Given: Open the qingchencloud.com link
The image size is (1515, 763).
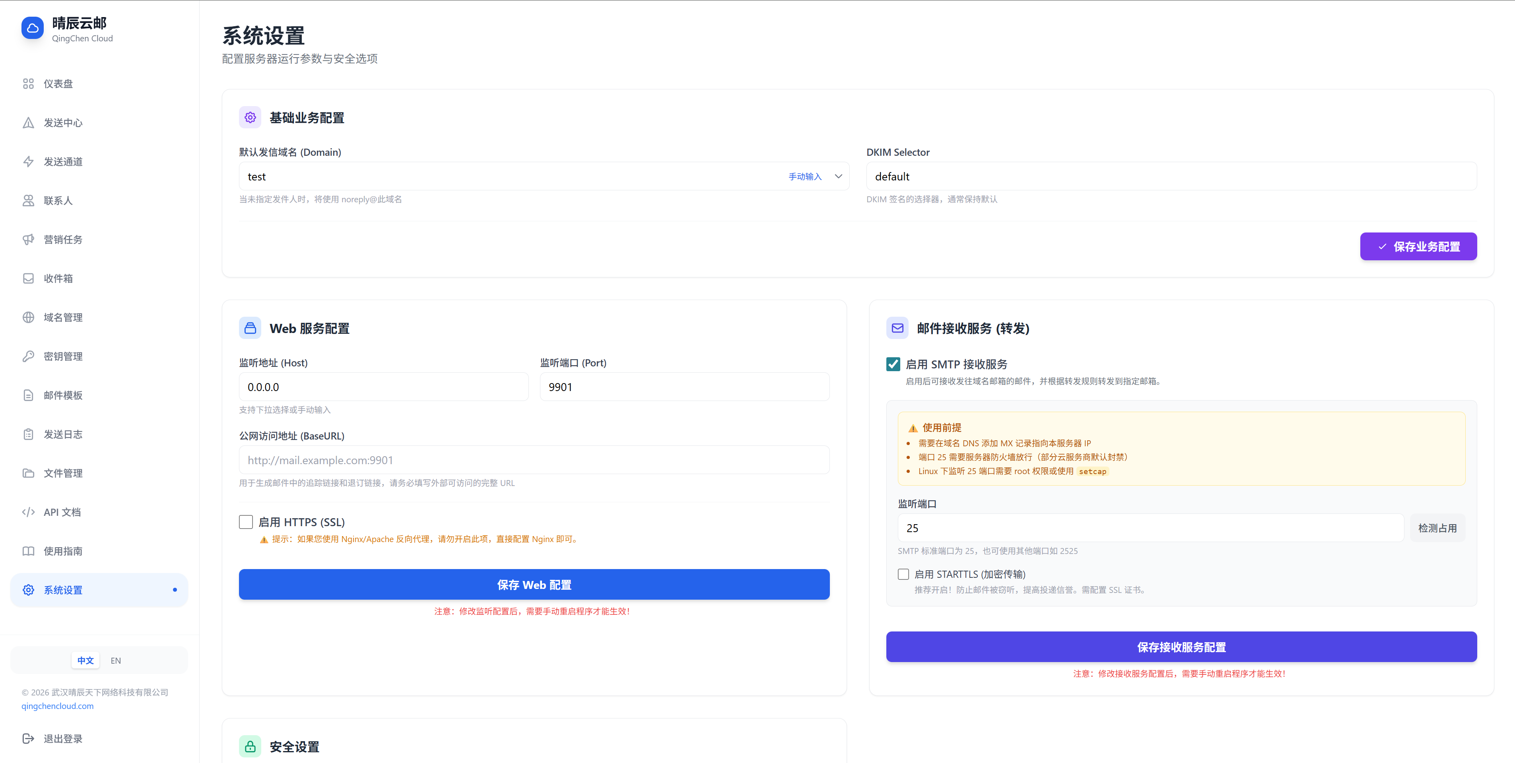Looking at the screenshot, I should tap(58, 705).
